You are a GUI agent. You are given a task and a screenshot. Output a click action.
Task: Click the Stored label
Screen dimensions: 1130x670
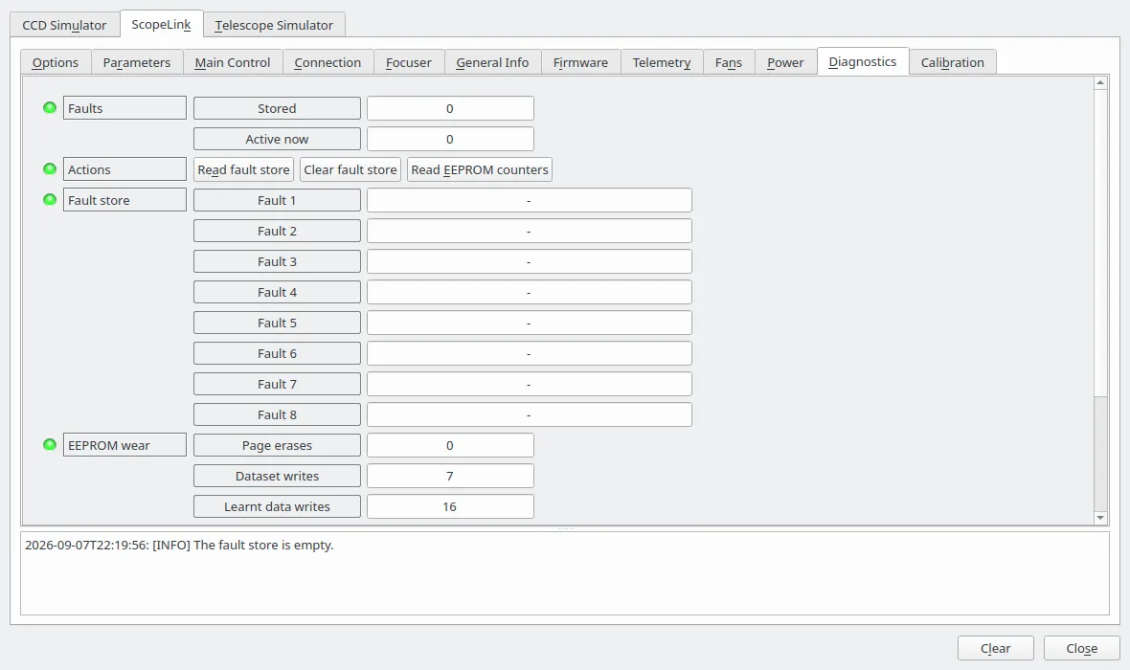pos(277,108)
